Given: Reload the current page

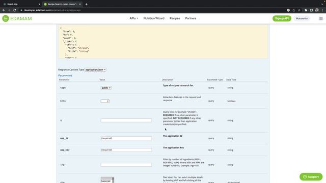Looking at the screenshot, I should pyautogui.click(x=15, y=10).
